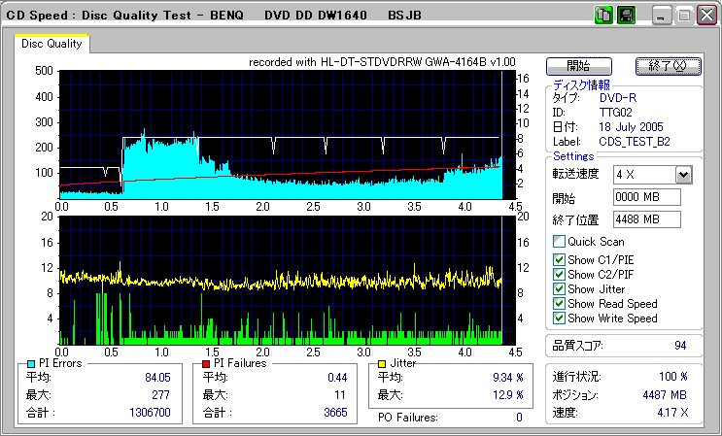The height and width of the screenshot is (436, 722).
Task: Disable Show Jitter checkbox
Action: [559, 288]
